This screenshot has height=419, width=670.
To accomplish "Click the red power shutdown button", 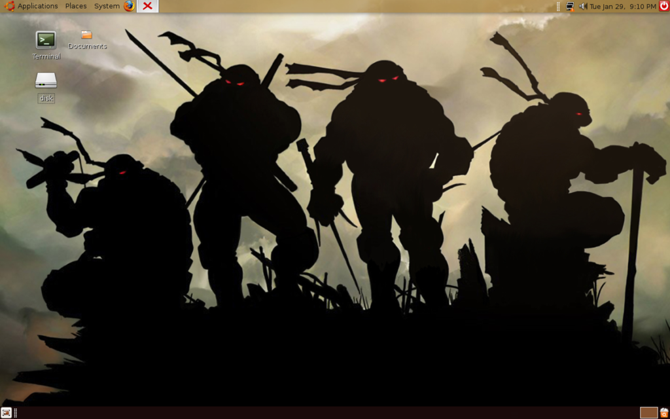I will 664,6.
